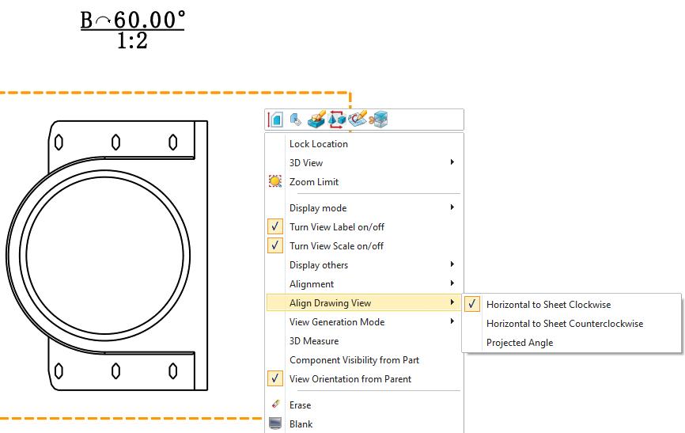Image resolution: width=685 pixels, height=433 pixels.
Task: Choose Projected Angle option
Action: click(x=519, y=343)
